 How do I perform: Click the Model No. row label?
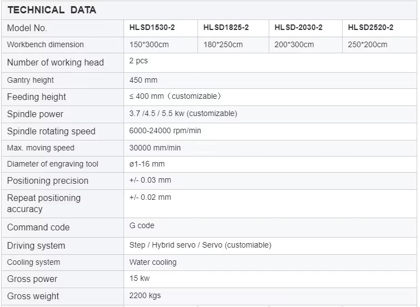27,28
